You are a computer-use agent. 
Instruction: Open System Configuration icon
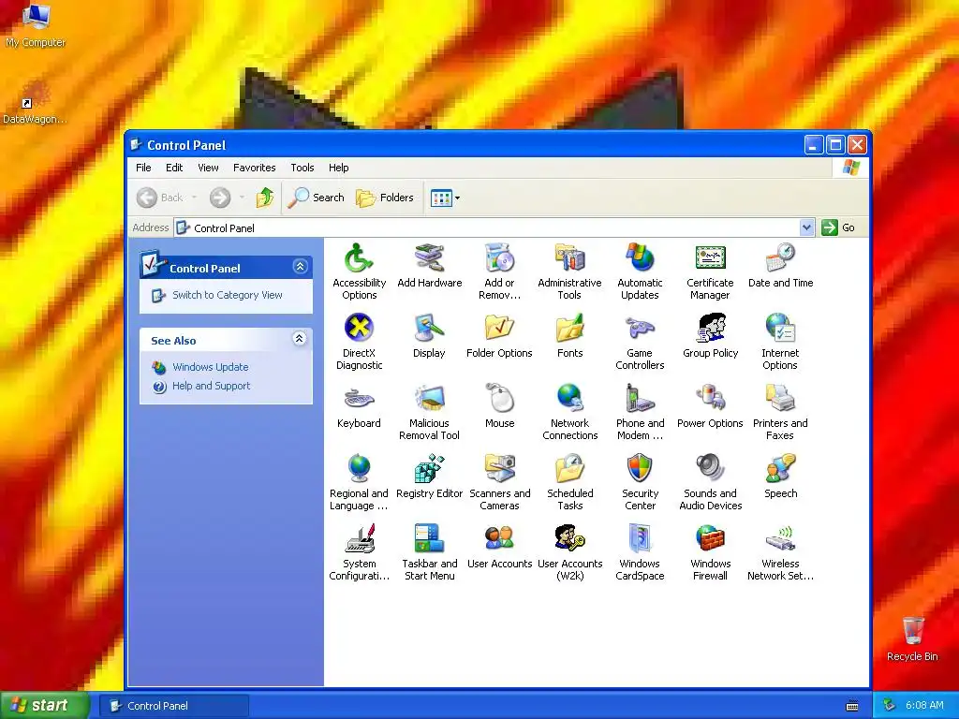pyautogui.click(x=359, y=539)
